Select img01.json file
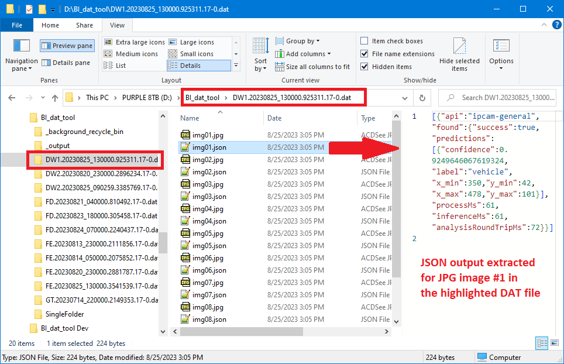Image resolution: width=564 pixels, height=364 pixels. pos(209,147)
